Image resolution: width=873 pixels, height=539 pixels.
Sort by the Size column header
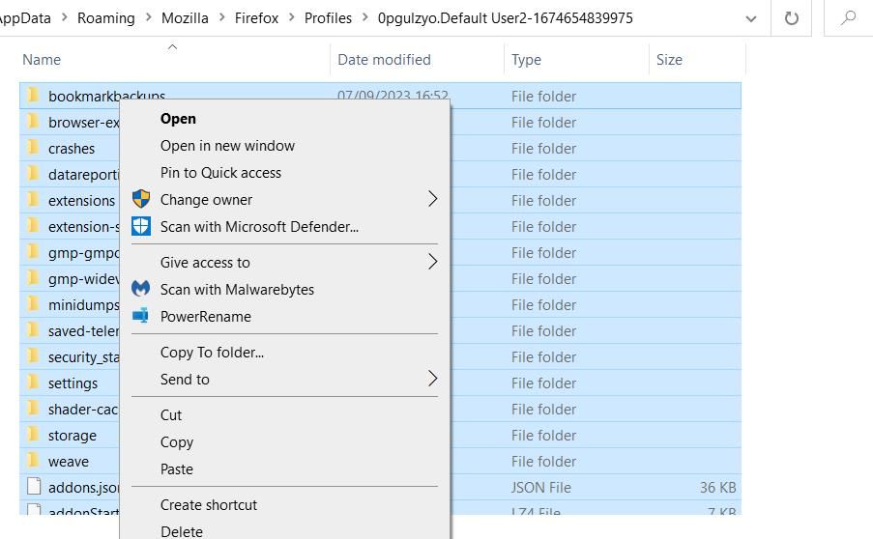coord(669,60)
